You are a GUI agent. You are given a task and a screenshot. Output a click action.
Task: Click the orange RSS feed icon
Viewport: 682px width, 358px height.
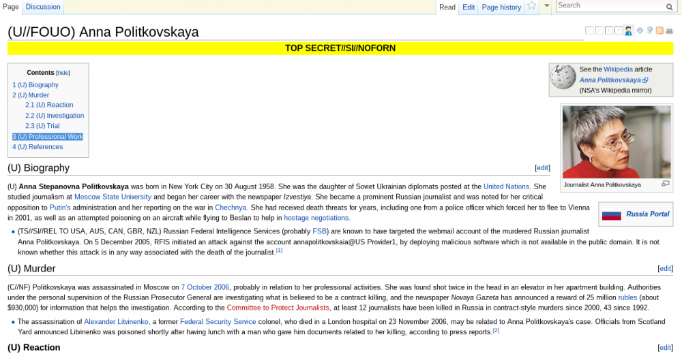[659, 31]
